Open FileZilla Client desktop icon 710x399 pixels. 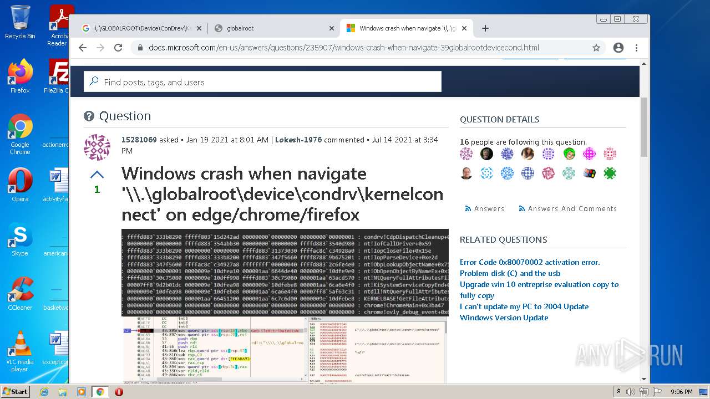59,76
